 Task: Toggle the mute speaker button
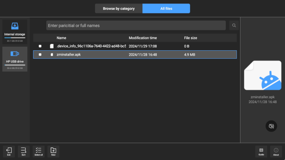(x=271, y=126)
